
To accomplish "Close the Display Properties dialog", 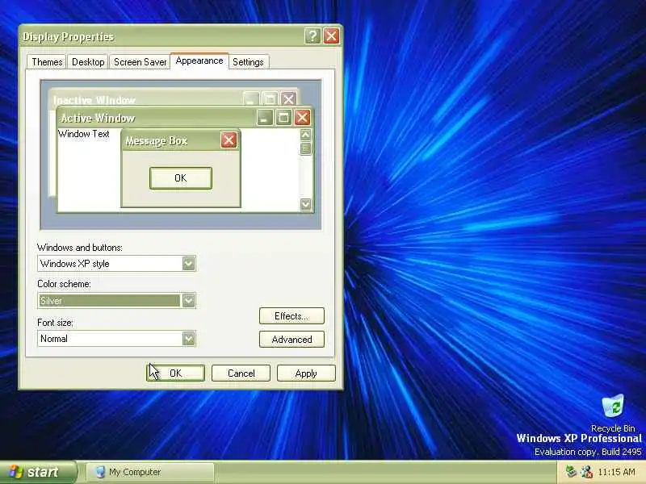I will (331, 35).
